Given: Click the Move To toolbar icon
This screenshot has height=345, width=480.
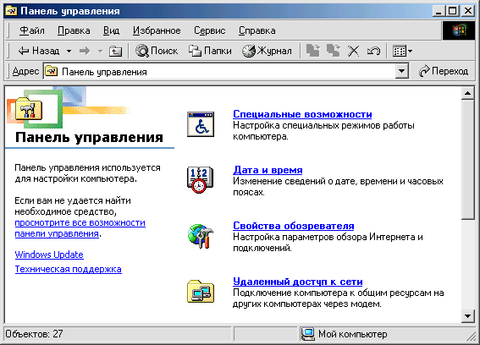Looking at the screenshot, I should (313, 51).
